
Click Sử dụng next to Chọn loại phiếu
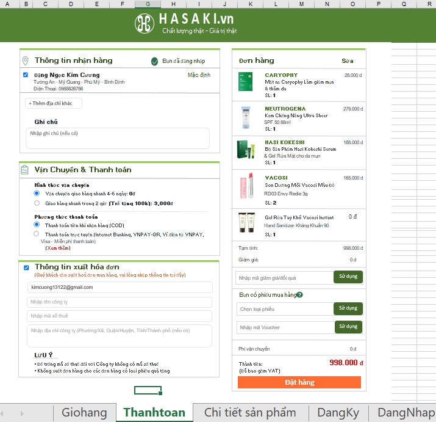[348, 308]
